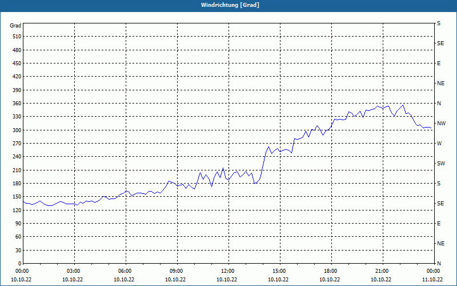
Task: Click the 120 degree axis label
Action: (17, 210)
